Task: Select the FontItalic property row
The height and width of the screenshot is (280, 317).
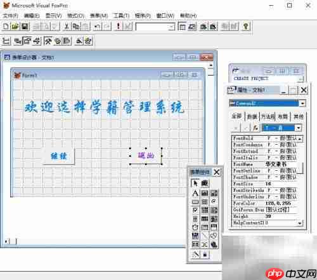Action: click(x=265, y=158)
